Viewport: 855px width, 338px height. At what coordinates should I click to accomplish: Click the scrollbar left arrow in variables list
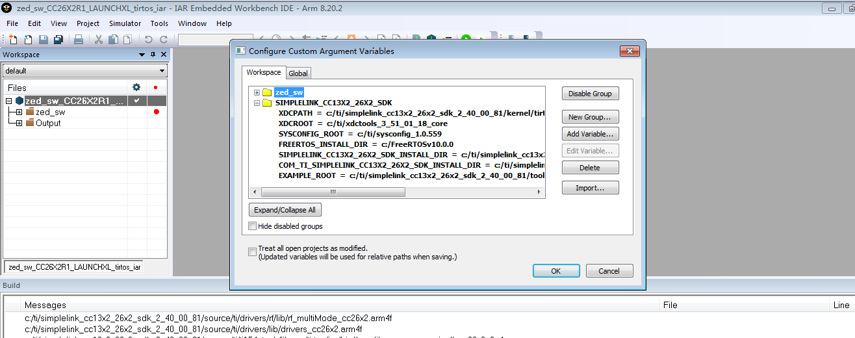(255, 192)
